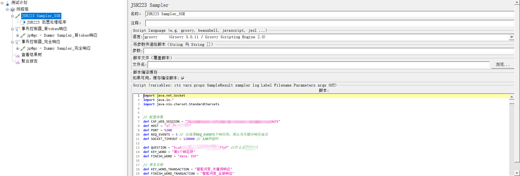Click the 测试计划 test plan flask icon
Image resolution: width=520 pixels, height=176 pixels.
tap(8, 3)
